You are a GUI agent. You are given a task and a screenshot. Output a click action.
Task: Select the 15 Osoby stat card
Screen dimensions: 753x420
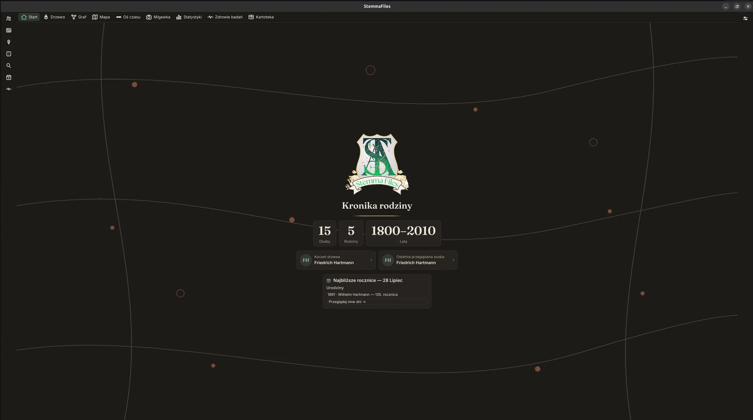[x=325, y=233]
